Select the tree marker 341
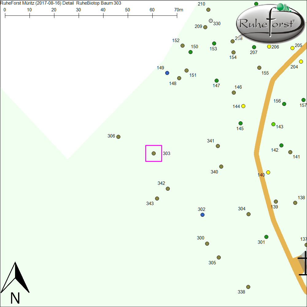The height and width of the screenshot is (307, 307). click(x=218, y=146)
